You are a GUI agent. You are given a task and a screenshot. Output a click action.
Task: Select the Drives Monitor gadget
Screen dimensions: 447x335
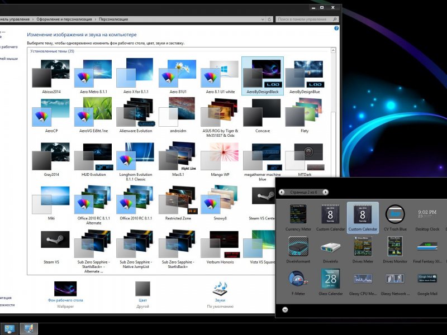coord(395,250)
